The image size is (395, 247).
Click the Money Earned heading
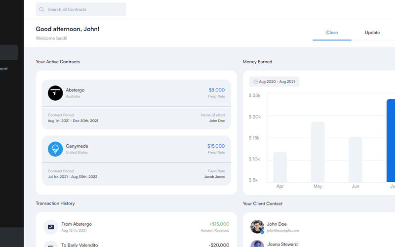coord(257,62)
